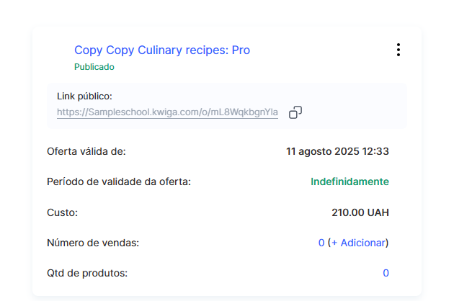Click the 11 agosto 2025 12:33 date
The height and width of the screenshot is (301, 454).
tap(337, 151)
